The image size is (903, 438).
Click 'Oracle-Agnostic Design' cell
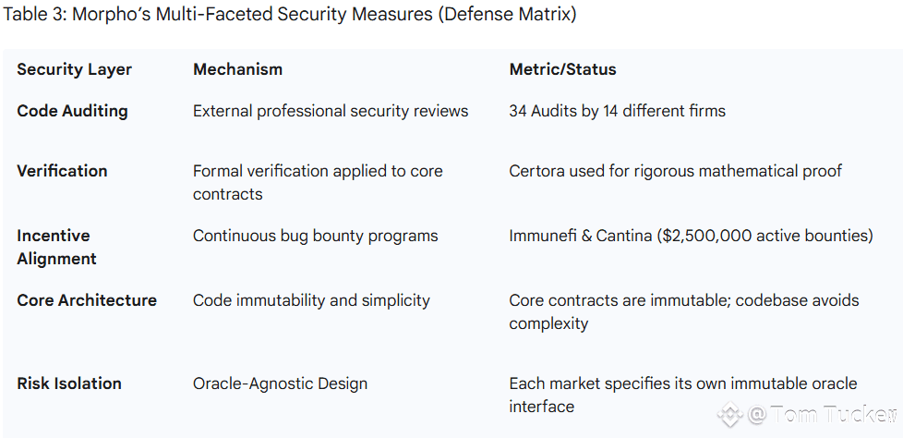click(x=280, y=383)
